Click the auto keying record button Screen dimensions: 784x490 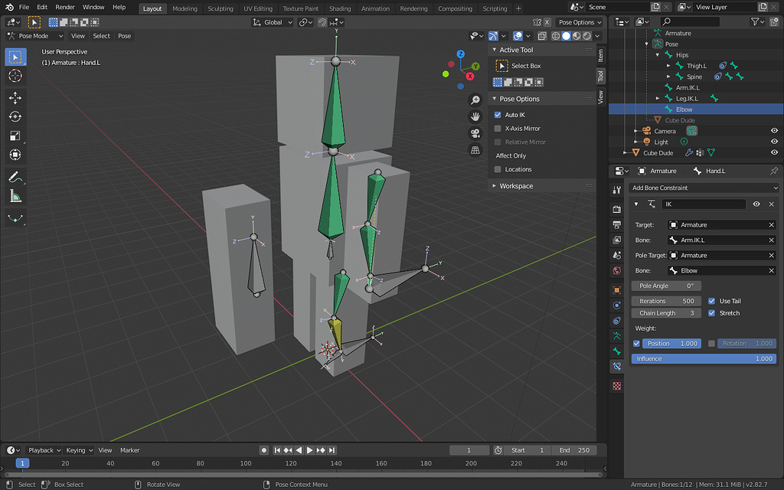[x=264, y=450]
